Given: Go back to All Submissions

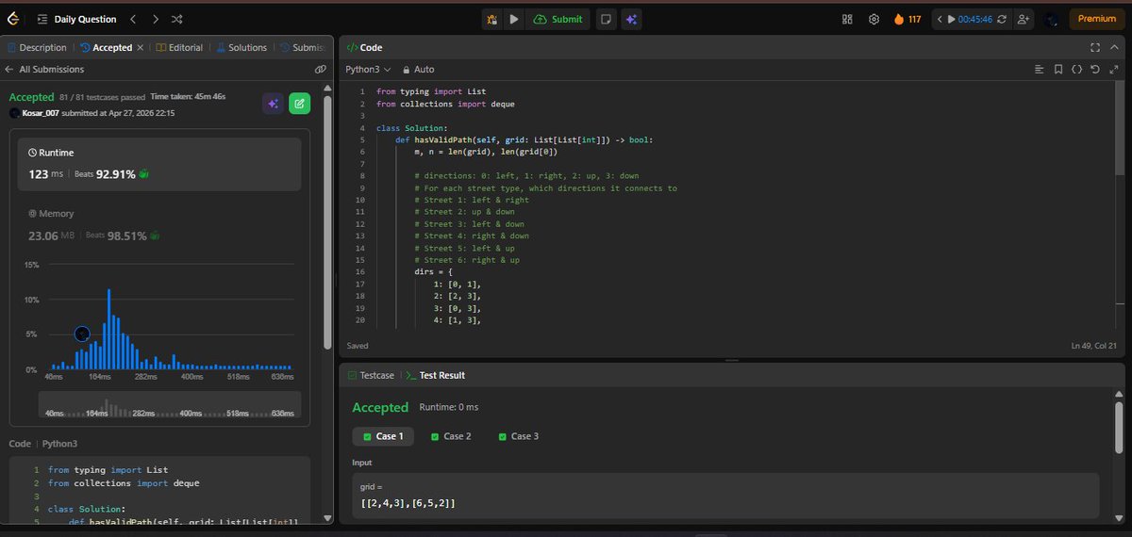Looking at the screenshot, I should tap(44, 69).
